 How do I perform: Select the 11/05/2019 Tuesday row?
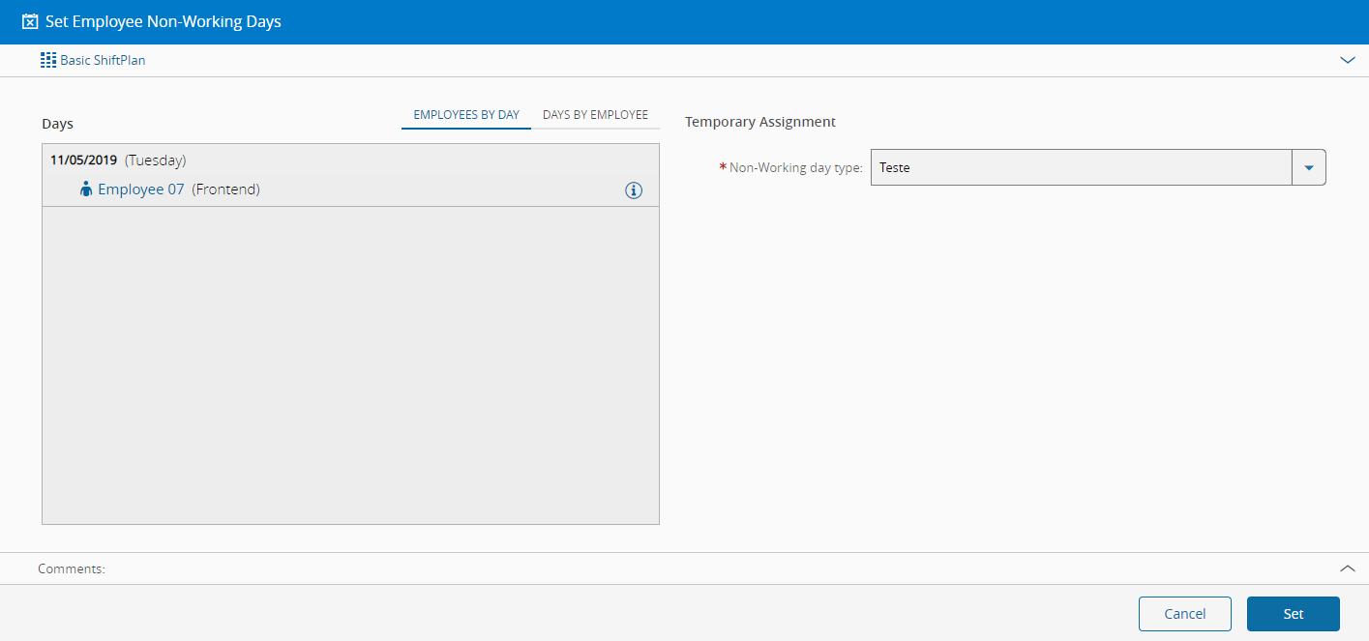pyautogui.click(x=350, y=160)
